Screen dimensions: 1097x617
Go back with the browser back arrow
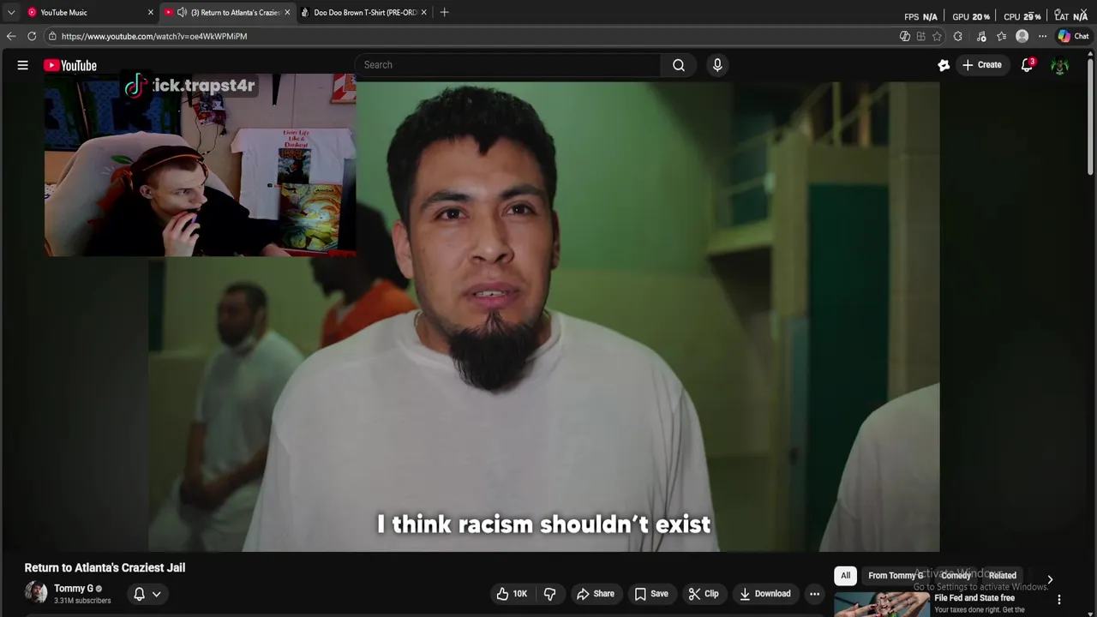(x=11, y=36)
